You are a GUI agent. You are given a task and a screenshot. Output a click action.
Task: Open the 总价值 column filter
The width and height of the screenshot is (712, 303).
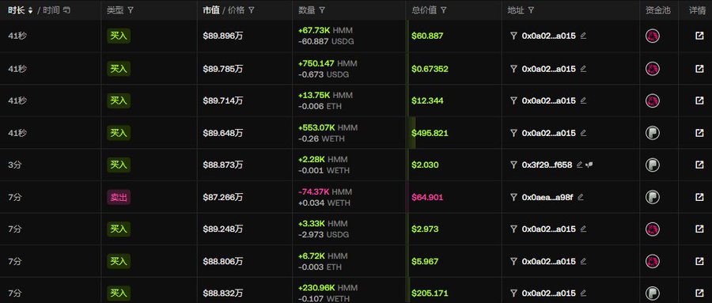(x=444, y=10)
